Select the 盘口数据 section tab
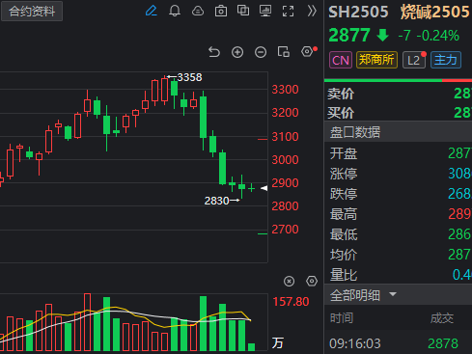Image resolution: width=472 pixels, height=354 pixels. (355, 132)
